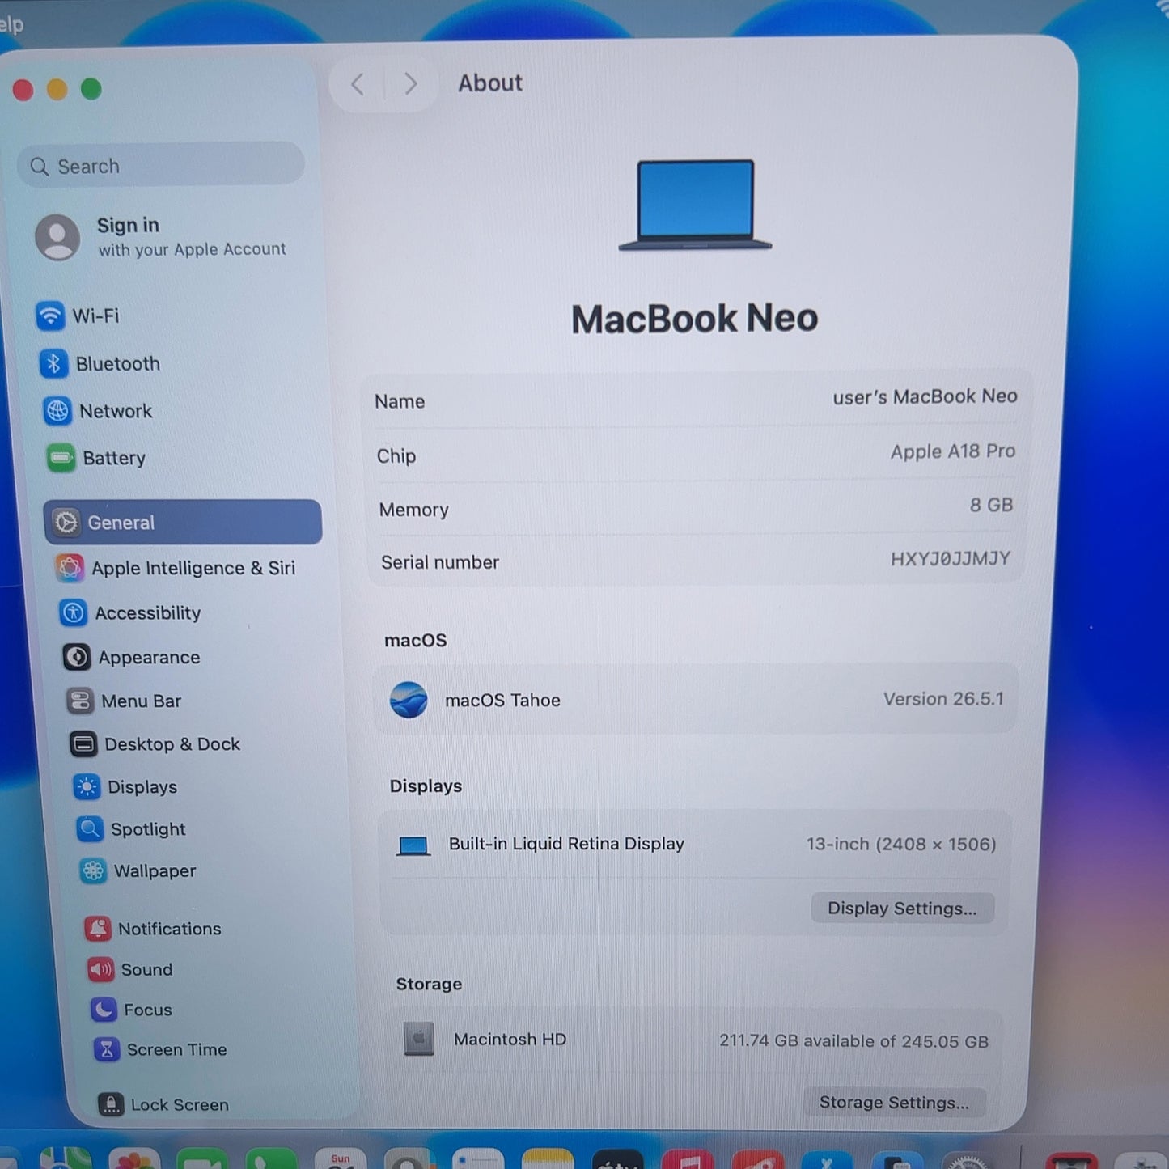
Task: Open Notifications settings
Action: pyautogui.click(x=153, y=929)
